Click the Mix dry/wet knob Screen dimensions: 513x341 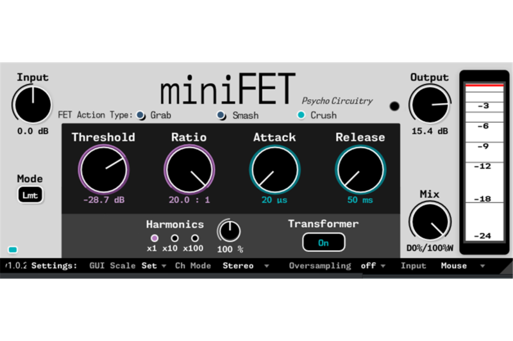tap(430, 222)
